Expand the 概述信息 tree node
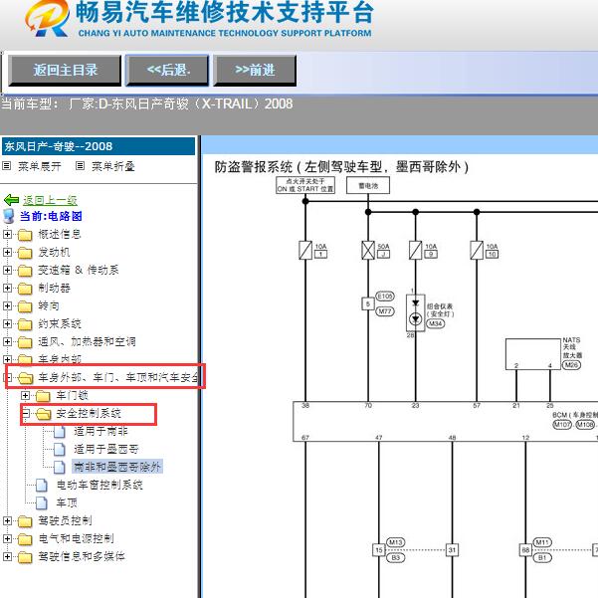598x598 pixels. (7, 234)
